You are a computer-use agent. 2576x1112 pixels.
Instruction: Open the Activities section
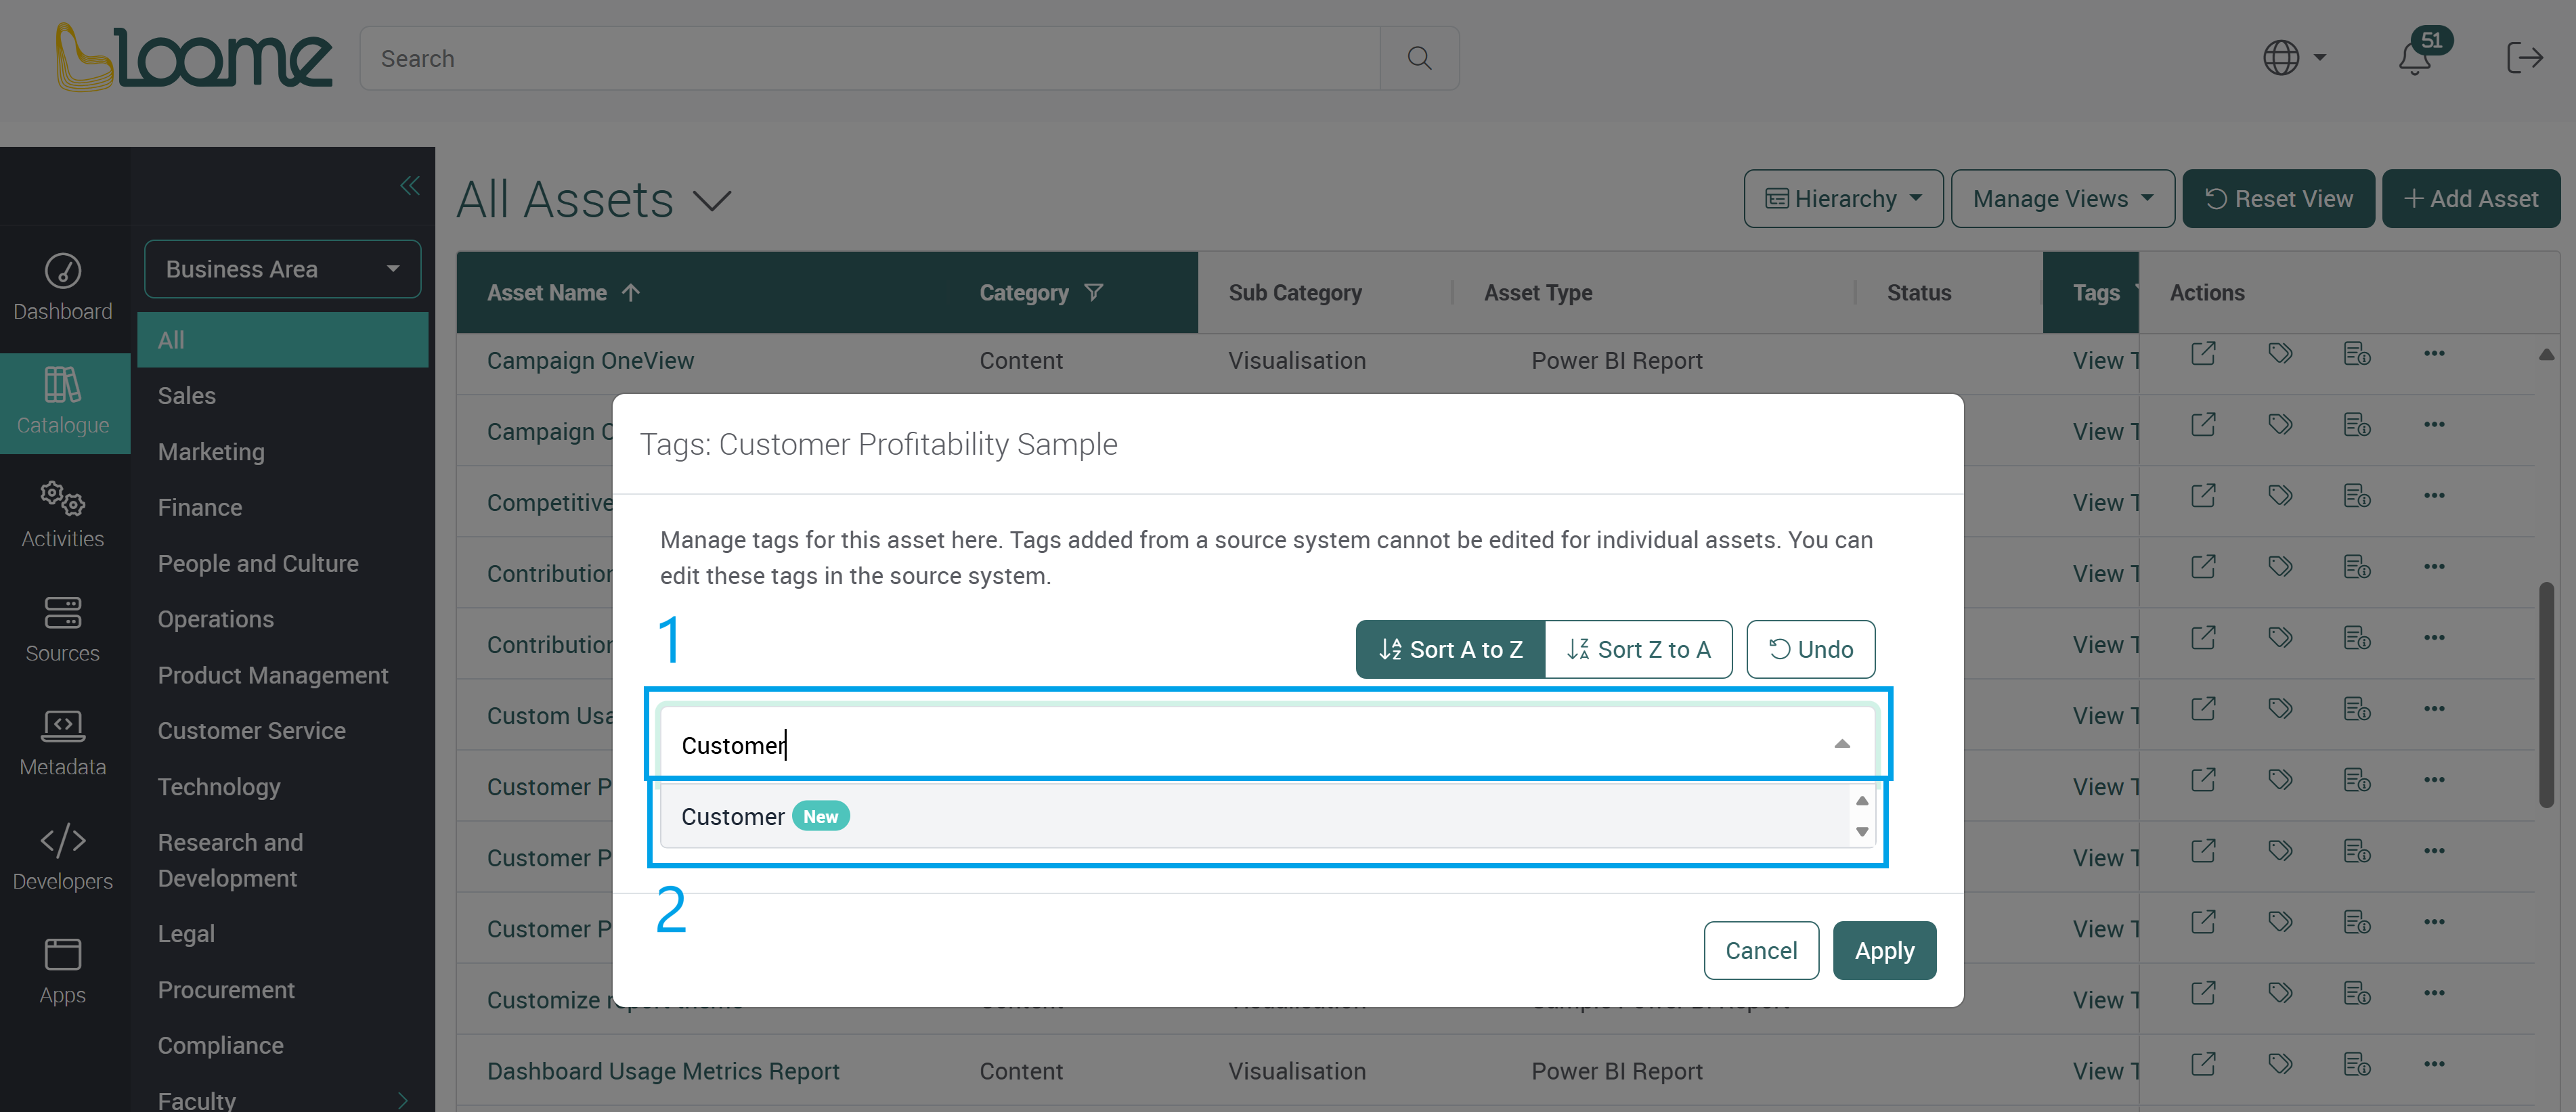[63, 516]
